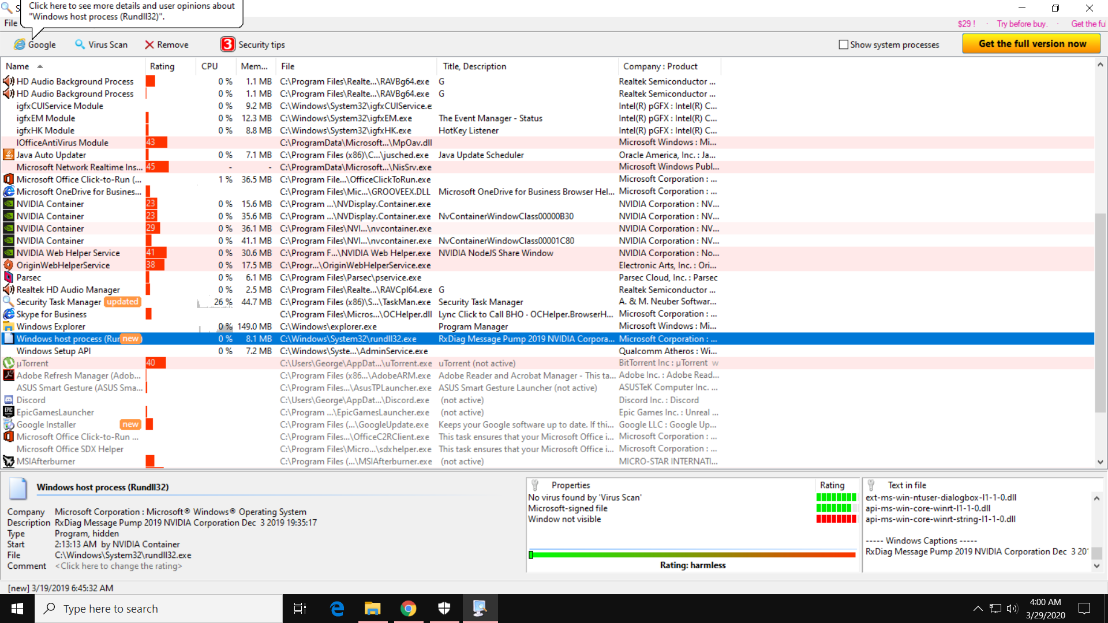1108x623 pixels.
Task: Click the Type here to search box
Action: pos(159,609)
